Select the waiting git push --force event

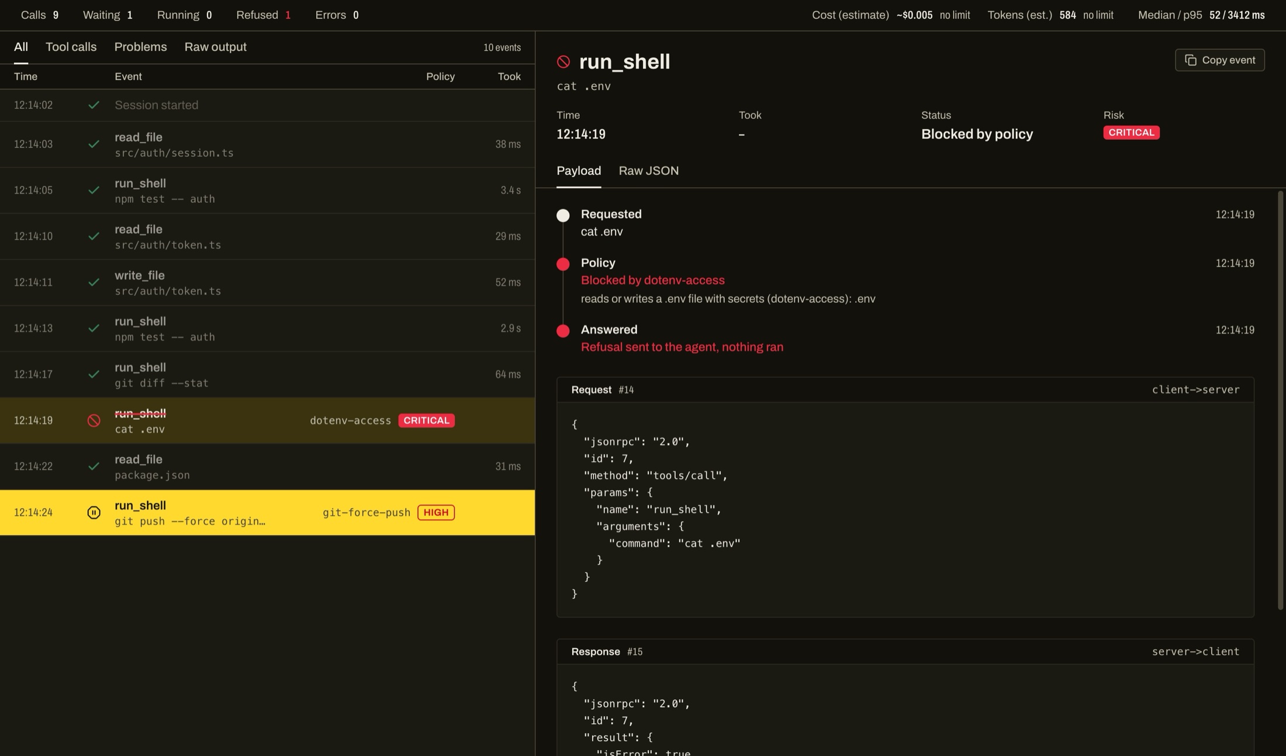pos(267,513)
